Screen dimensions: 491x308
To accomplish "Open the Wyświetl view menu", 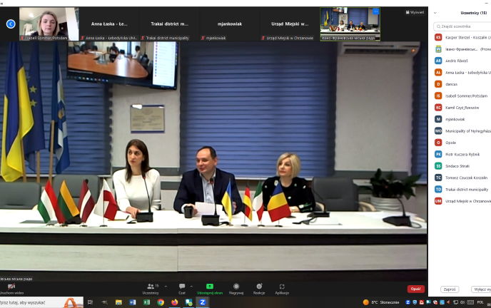I will tap(415, 12).
